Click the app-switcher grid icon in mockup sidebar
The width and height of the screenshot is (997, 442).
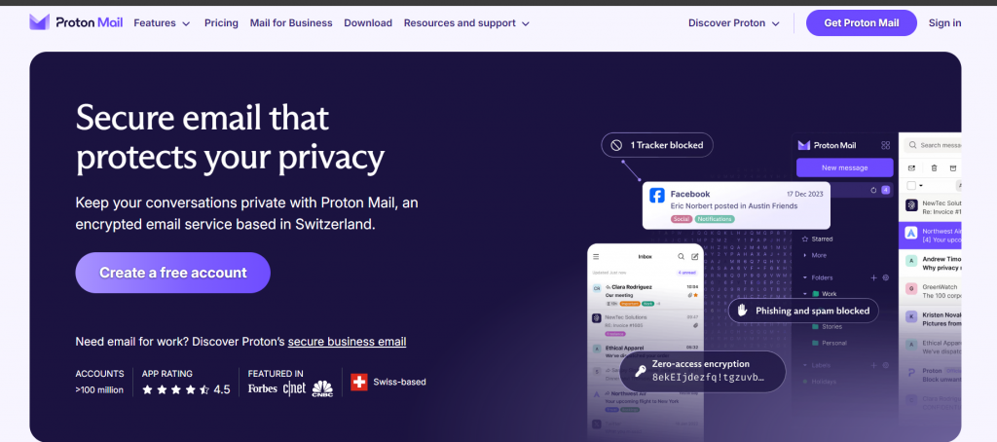[x=885, y=145]
